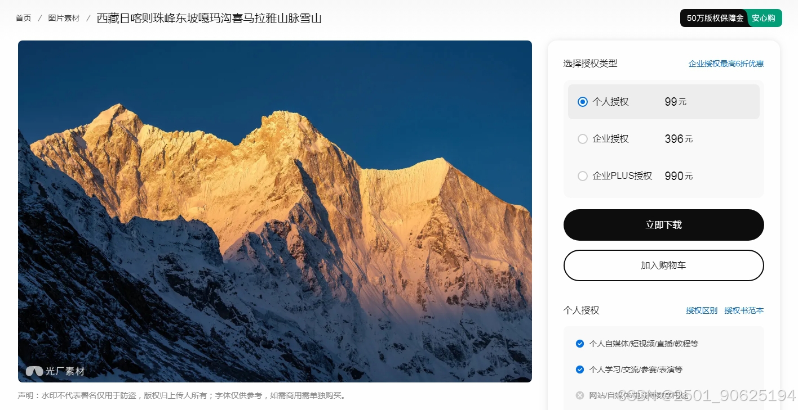The image size is (798, 410).
Task: Click the green 安心购 badge
Action: point(764,18)
